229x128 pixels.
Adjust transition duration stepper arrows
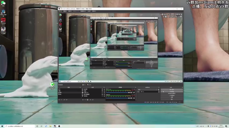[159, 92]
